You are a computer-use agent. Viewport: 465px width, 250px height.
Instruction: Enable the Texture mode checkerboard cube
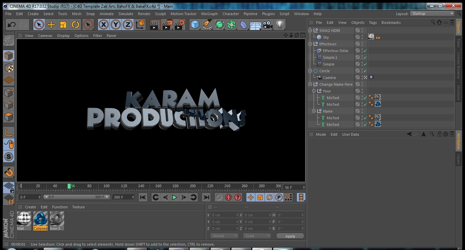(x=9, y=68)
